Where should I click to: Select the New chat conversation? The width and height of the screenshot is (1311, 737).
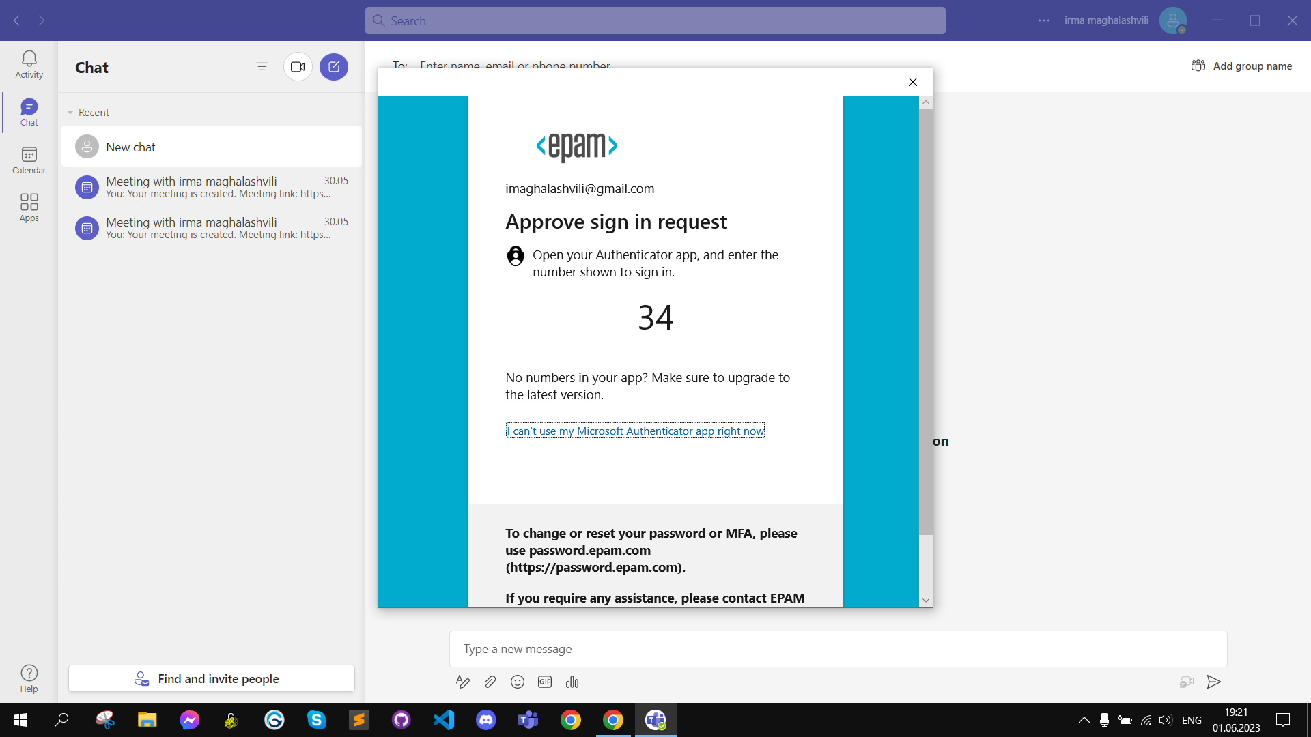[x=212, y=147]
